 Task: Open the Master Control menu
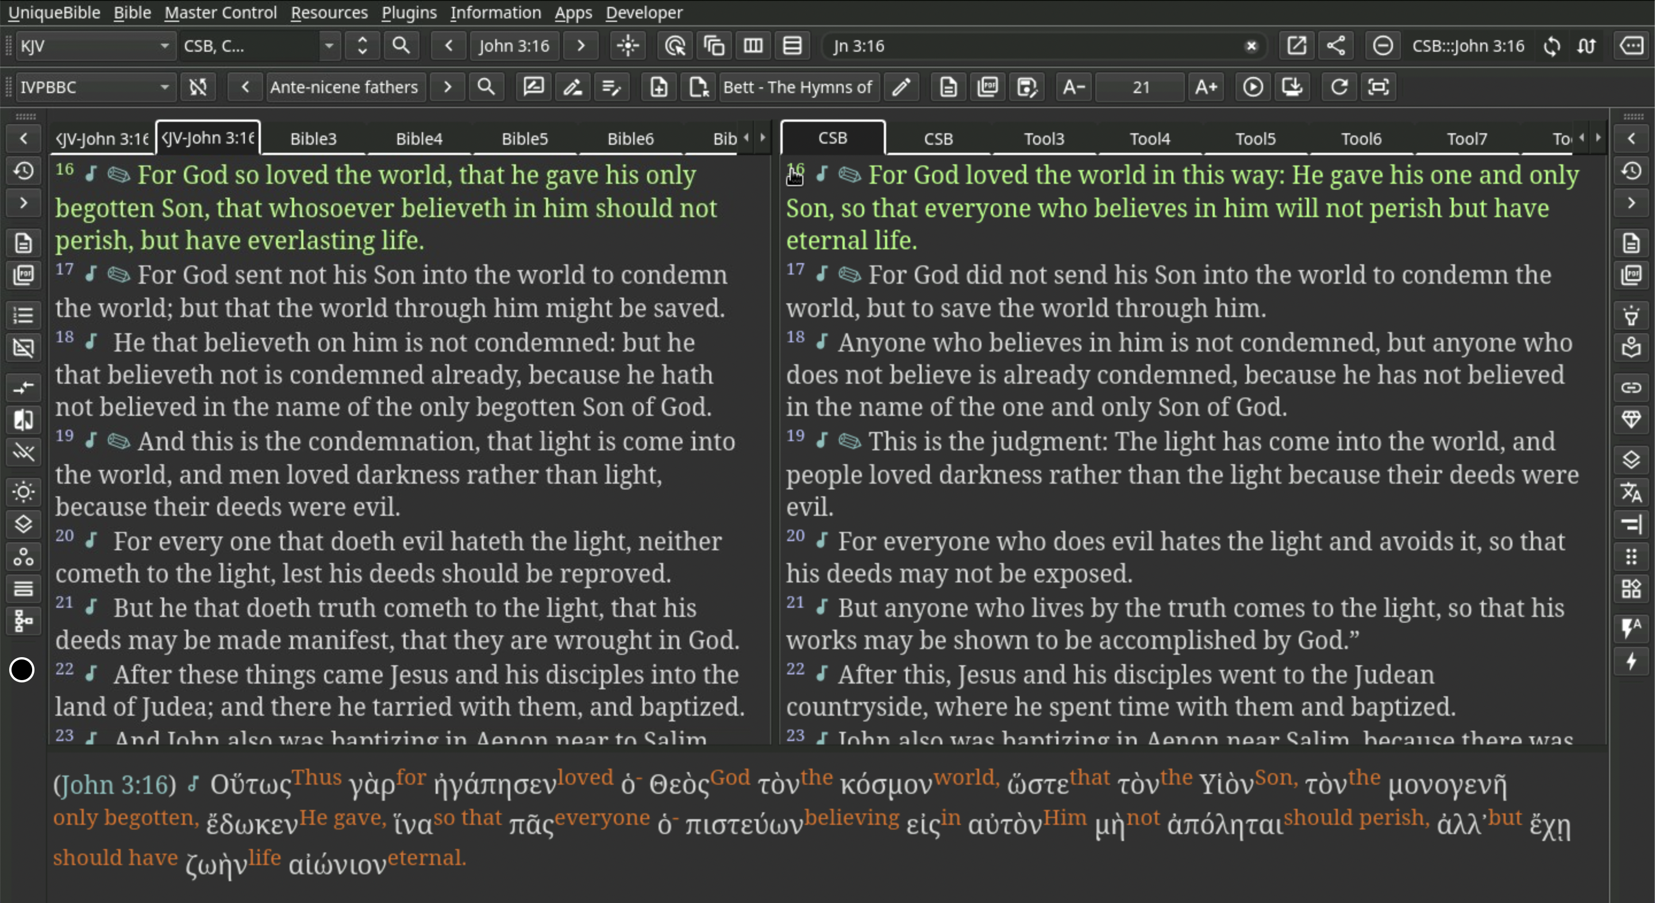click(x=220, y=12)
